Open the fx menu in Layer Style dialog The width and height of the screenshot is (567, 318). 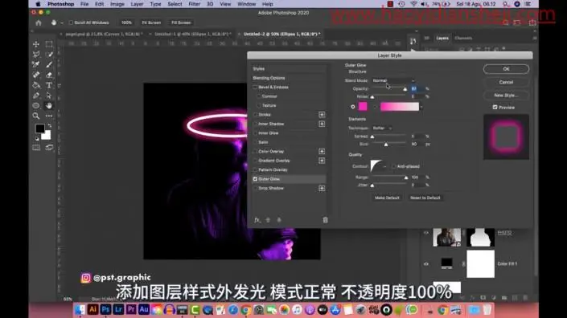(x=257, y=220)
